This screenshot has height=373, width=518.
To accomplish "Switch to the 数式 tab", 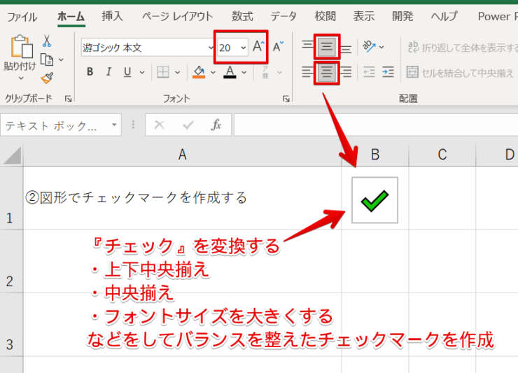I will click(242, 16).
